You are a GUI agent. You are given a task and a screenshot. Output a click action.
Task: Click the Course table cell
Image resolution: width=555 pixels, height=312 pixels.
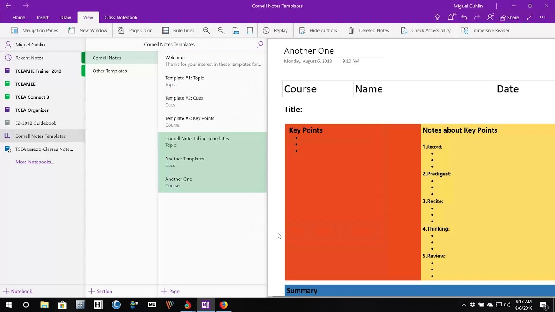[318, 89]
